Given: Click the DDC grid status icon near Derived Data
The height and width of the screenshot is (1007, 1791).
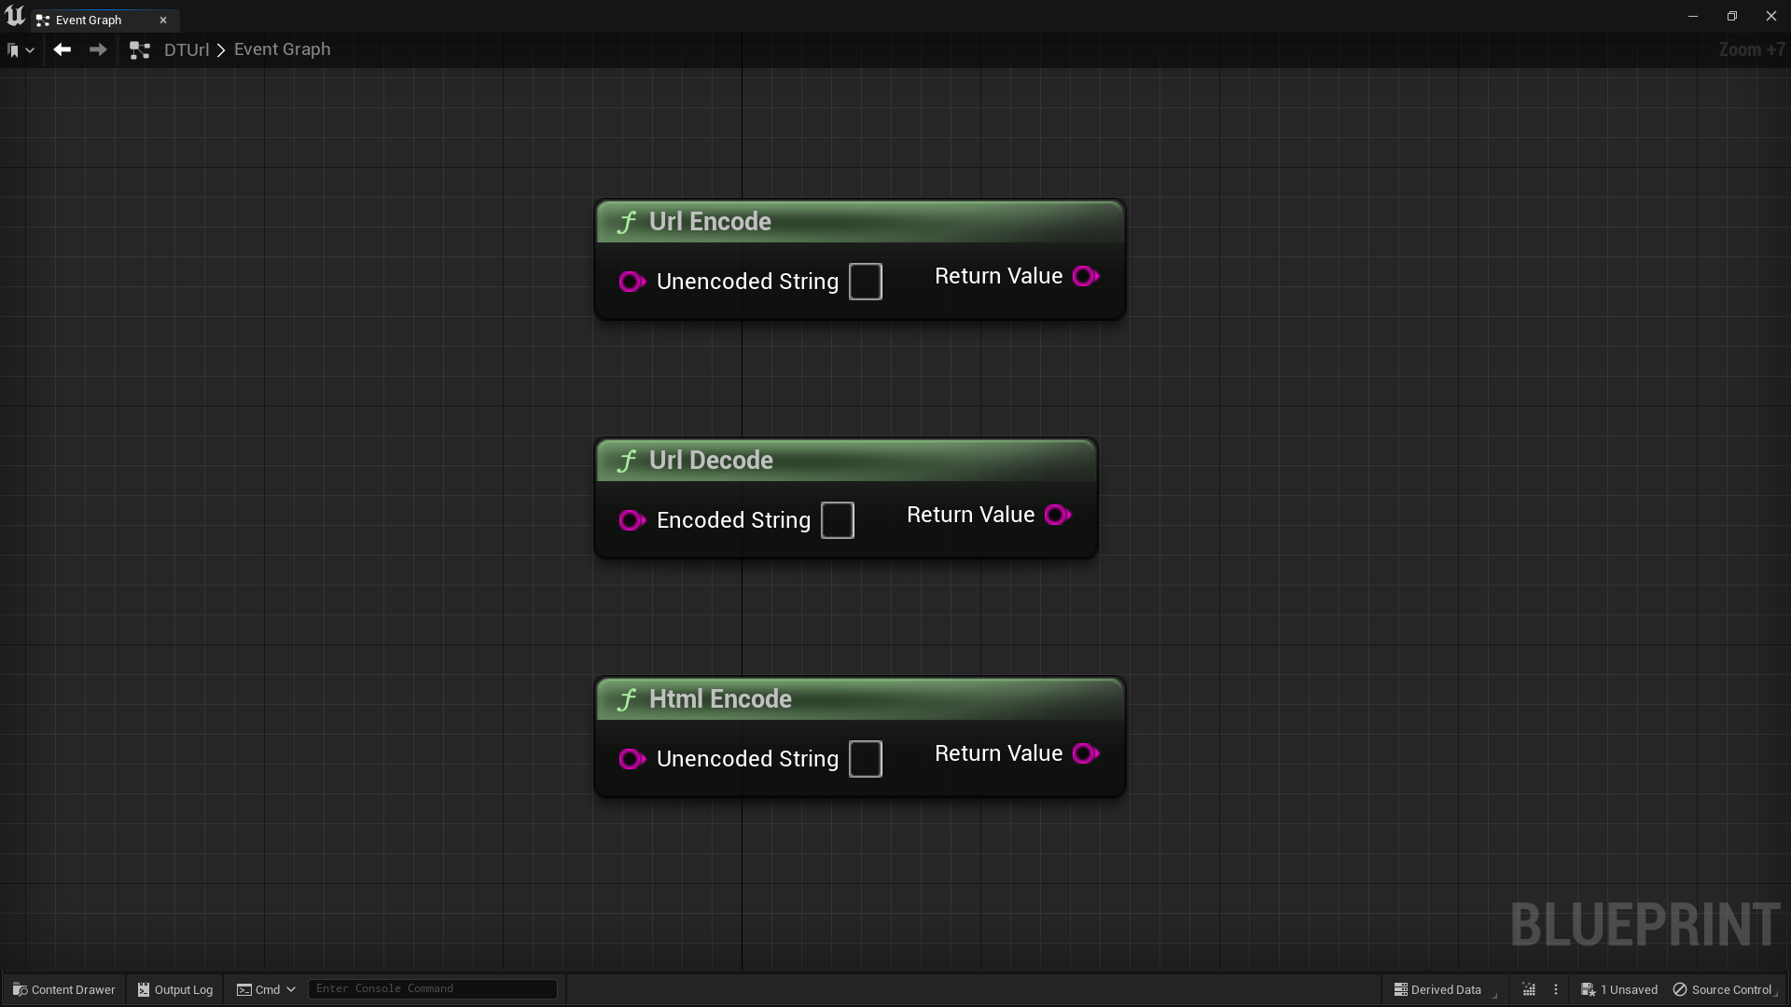Looking at the screenshot, I should point(1529,989).
